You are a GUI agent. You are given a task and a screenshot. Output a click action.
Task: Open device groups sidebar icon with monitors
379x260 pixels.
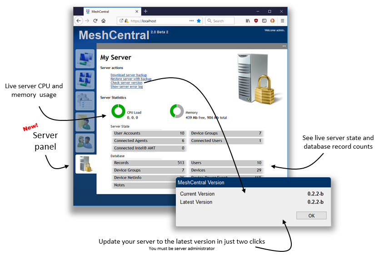[85, 80]
